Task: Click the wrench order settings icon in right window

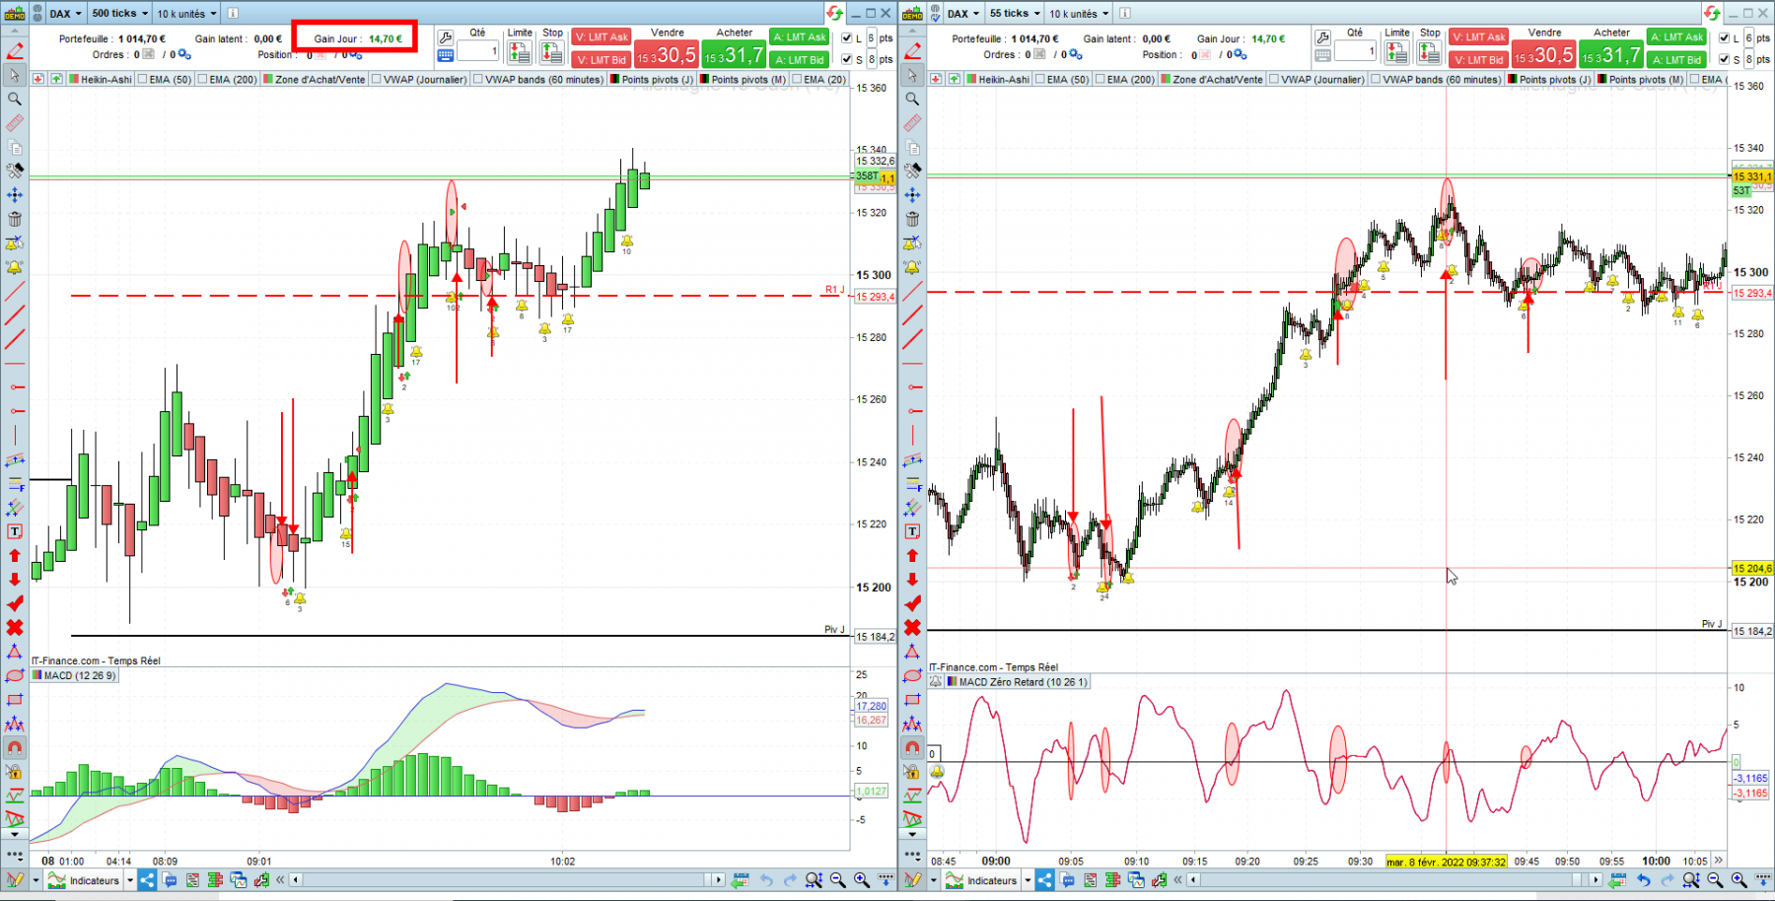Action: (1323, 37)
